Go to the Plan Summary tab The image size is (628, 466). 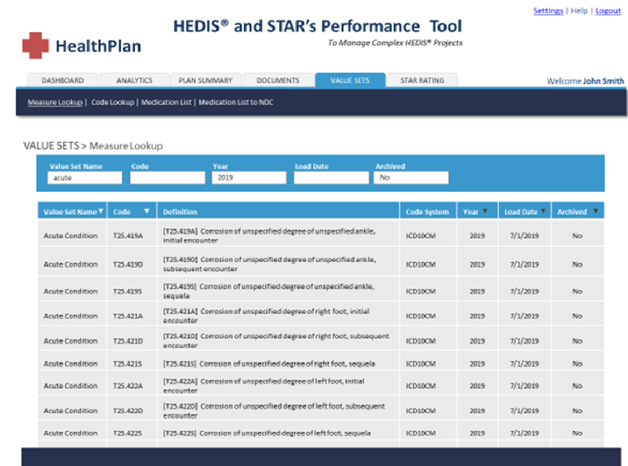[205, 81]
